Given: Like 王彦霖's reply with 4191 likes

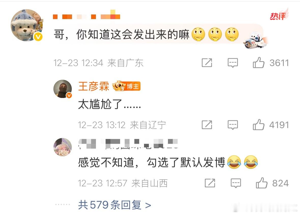Looking at the screenshot, I should [x=259, y=125].
